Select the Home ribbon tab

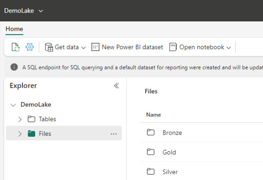point(14,29)
